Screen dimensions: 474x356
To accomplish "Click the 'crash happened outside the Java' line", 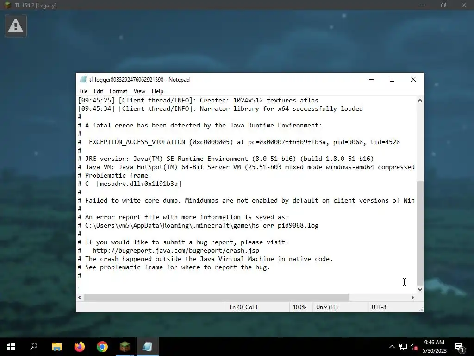I will point(205,259).
